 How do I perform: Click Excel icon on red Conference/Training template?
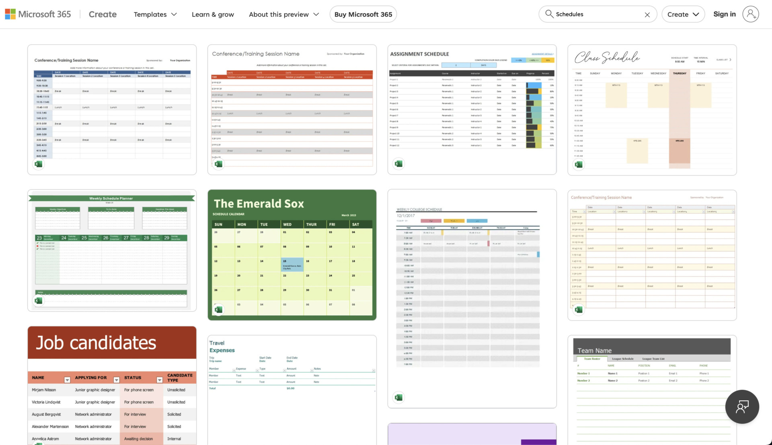point(218,164)
